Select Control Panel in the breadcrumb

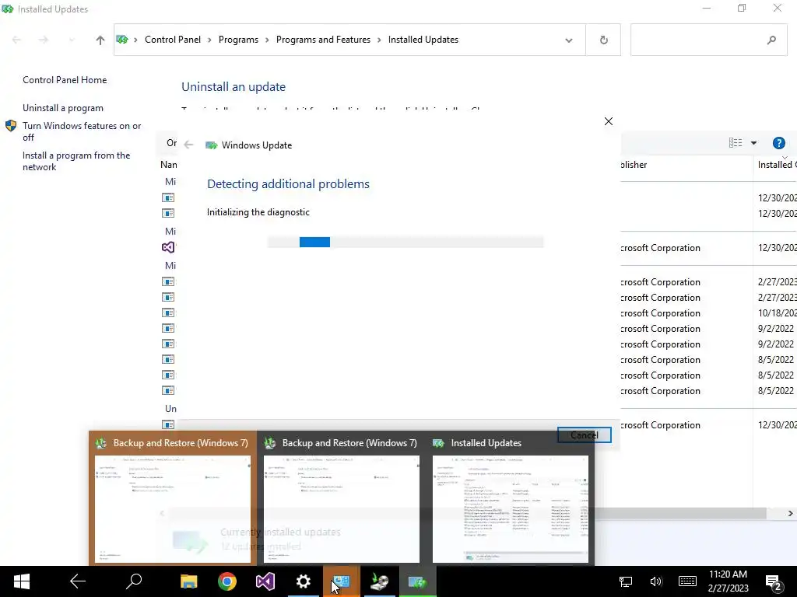[x=172, y=40]
